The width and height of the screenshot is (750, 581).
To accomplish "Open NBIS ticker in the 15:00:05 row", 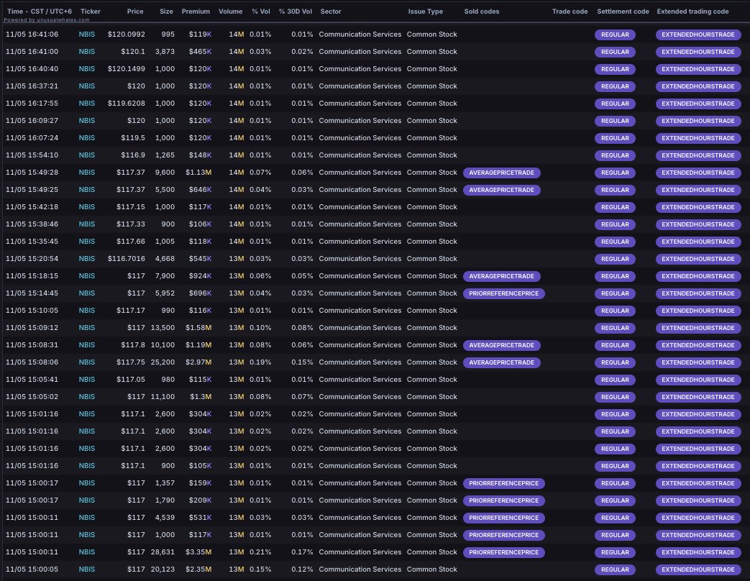I will (86, 569).
